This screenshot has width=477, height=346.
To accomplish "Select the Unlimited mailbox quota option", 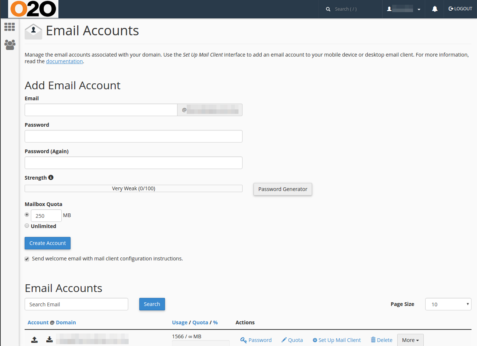I will tap(27, 226).
